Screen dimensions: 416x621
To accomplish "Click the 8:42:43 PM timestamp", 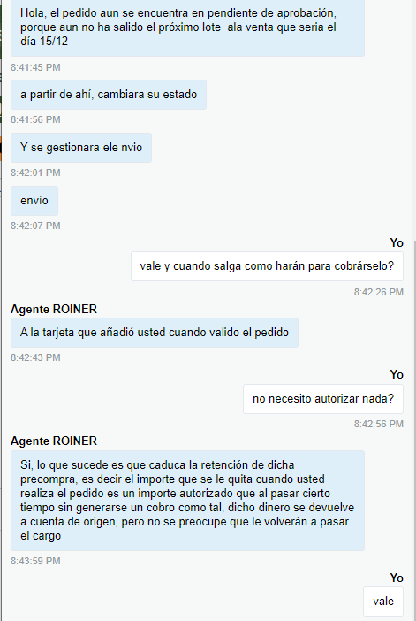I will pyautogui.click(x=35, y=357).
